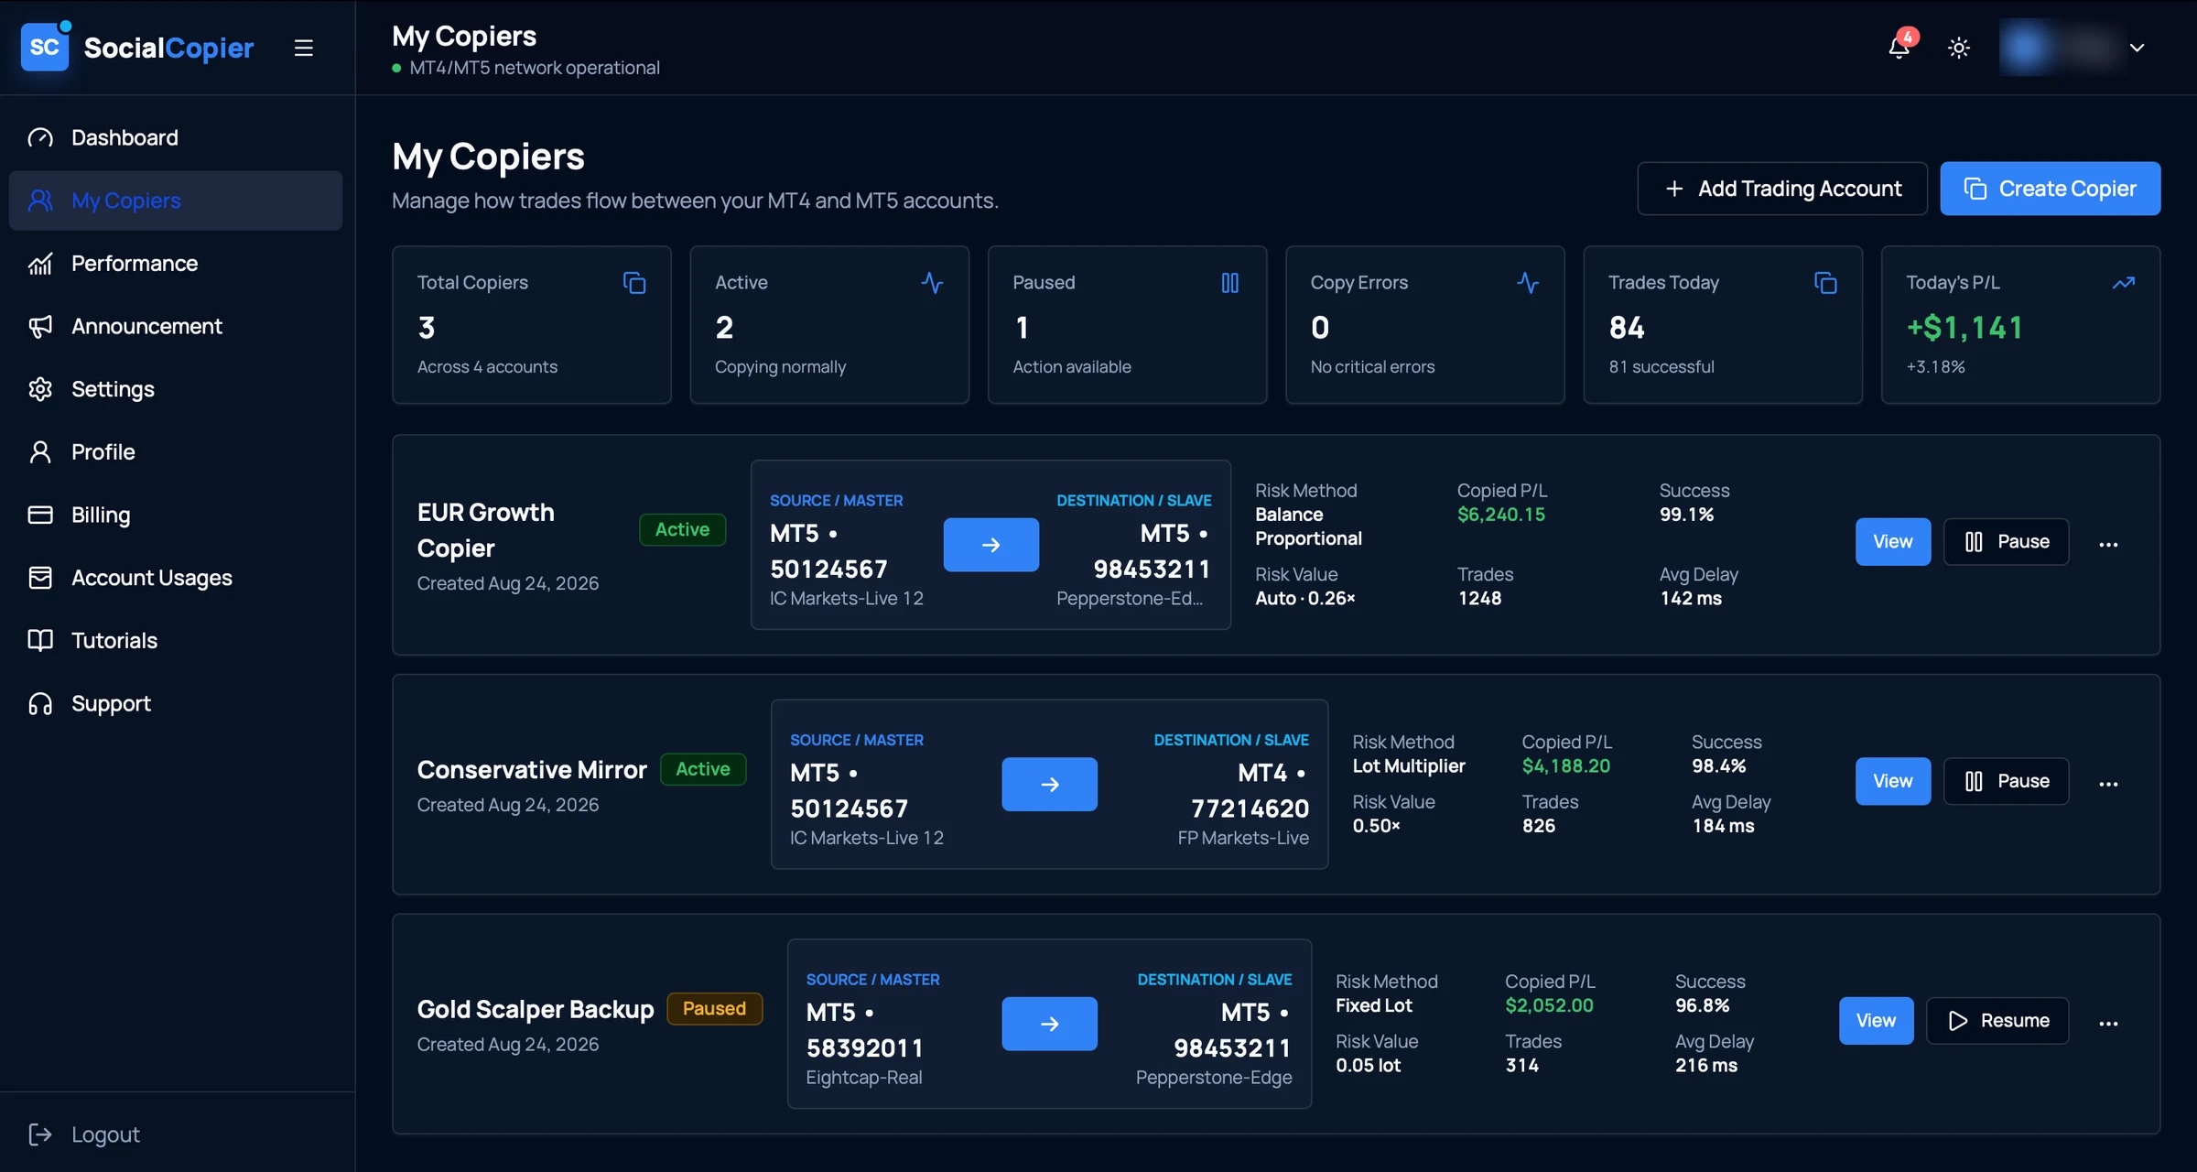View the Gold Scalper Backup copier

1876,1021
